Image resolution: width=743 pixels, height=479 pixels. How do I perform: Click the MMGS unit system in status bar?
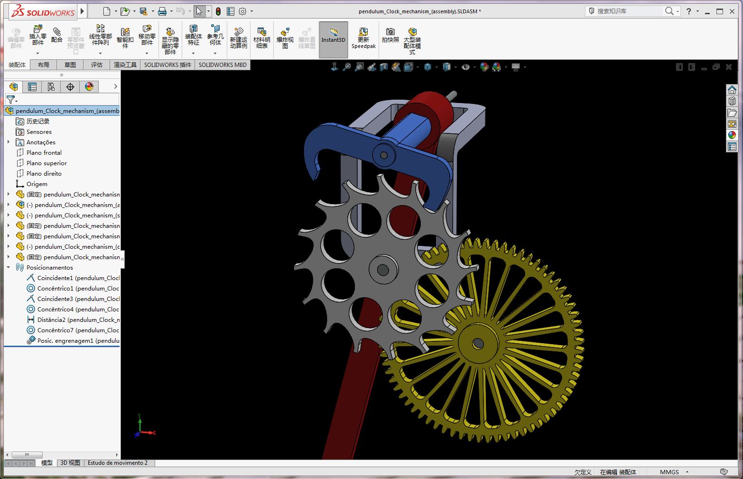669,472
